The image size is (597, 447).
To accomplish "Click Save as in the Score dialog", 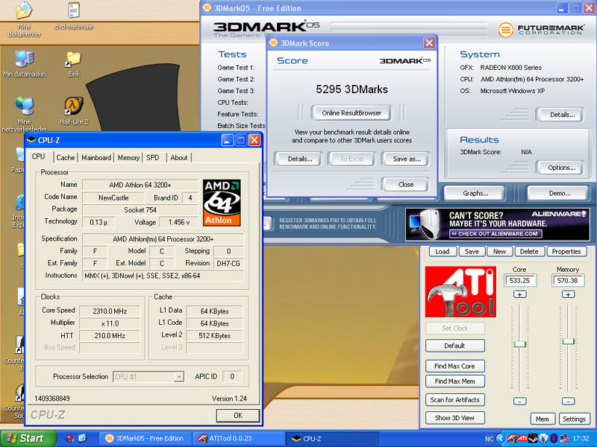I will [406, 159].
